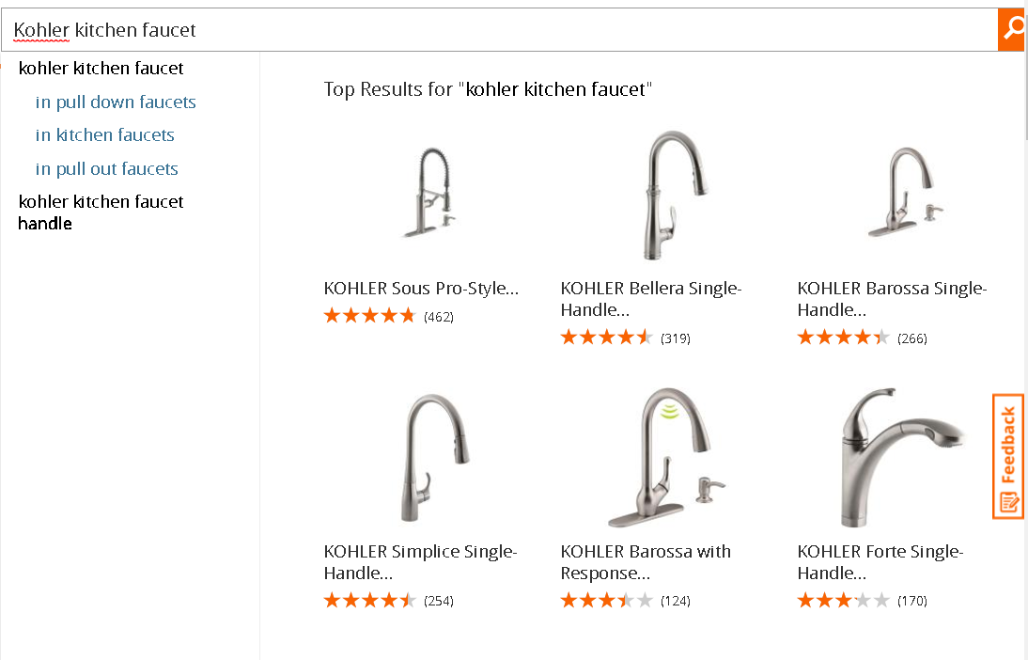Open the Feedback tab on the right edge
This screenshot has width=1028, height=660.
pyautogui.click(x=1008, y=456)
